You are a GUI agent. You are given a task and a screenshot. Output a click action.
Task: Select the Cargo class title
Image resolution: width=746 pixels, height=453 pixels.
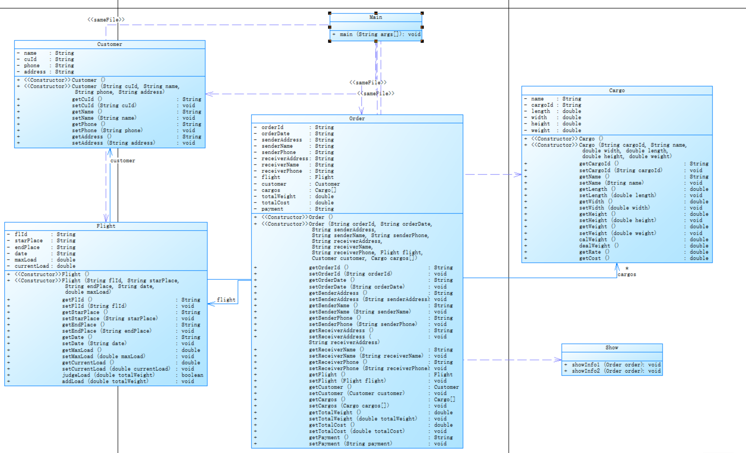pos(617,90)
